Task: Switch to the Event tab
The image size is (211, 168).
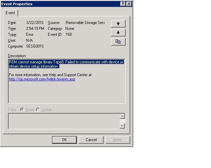Action: click(10, 13)
